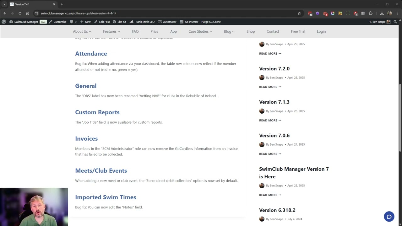
Task: Bookmark this page with the star icon
Action: [299, 13]
